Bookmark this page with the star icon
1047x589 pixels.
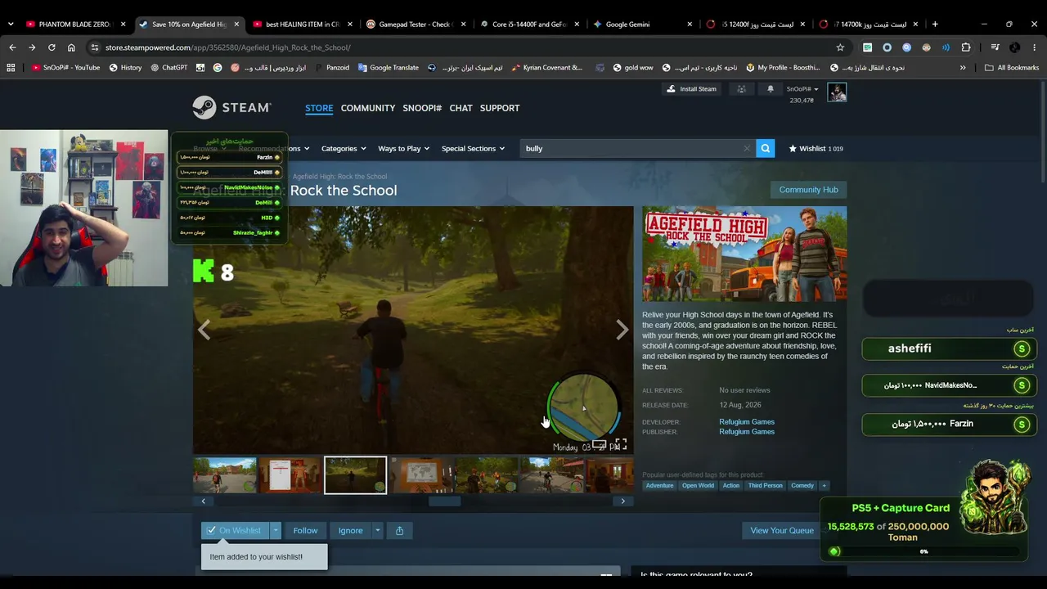840,47
